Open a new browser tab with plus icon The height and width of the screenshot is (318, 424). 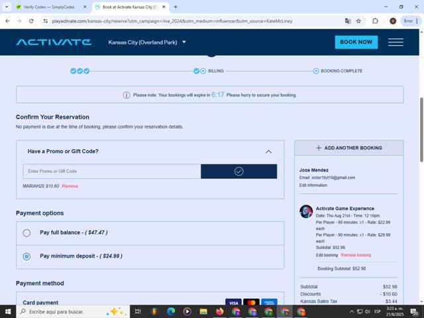[176, 7]
